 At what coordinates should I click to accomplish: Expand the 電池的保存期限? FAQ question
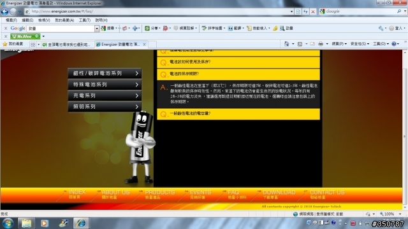pyautogui.click(x=238, y=74)
